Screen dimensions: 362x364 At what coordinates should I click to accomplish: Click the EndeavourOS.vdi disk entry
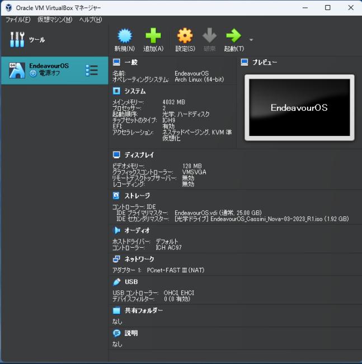[x=218, y=213]
